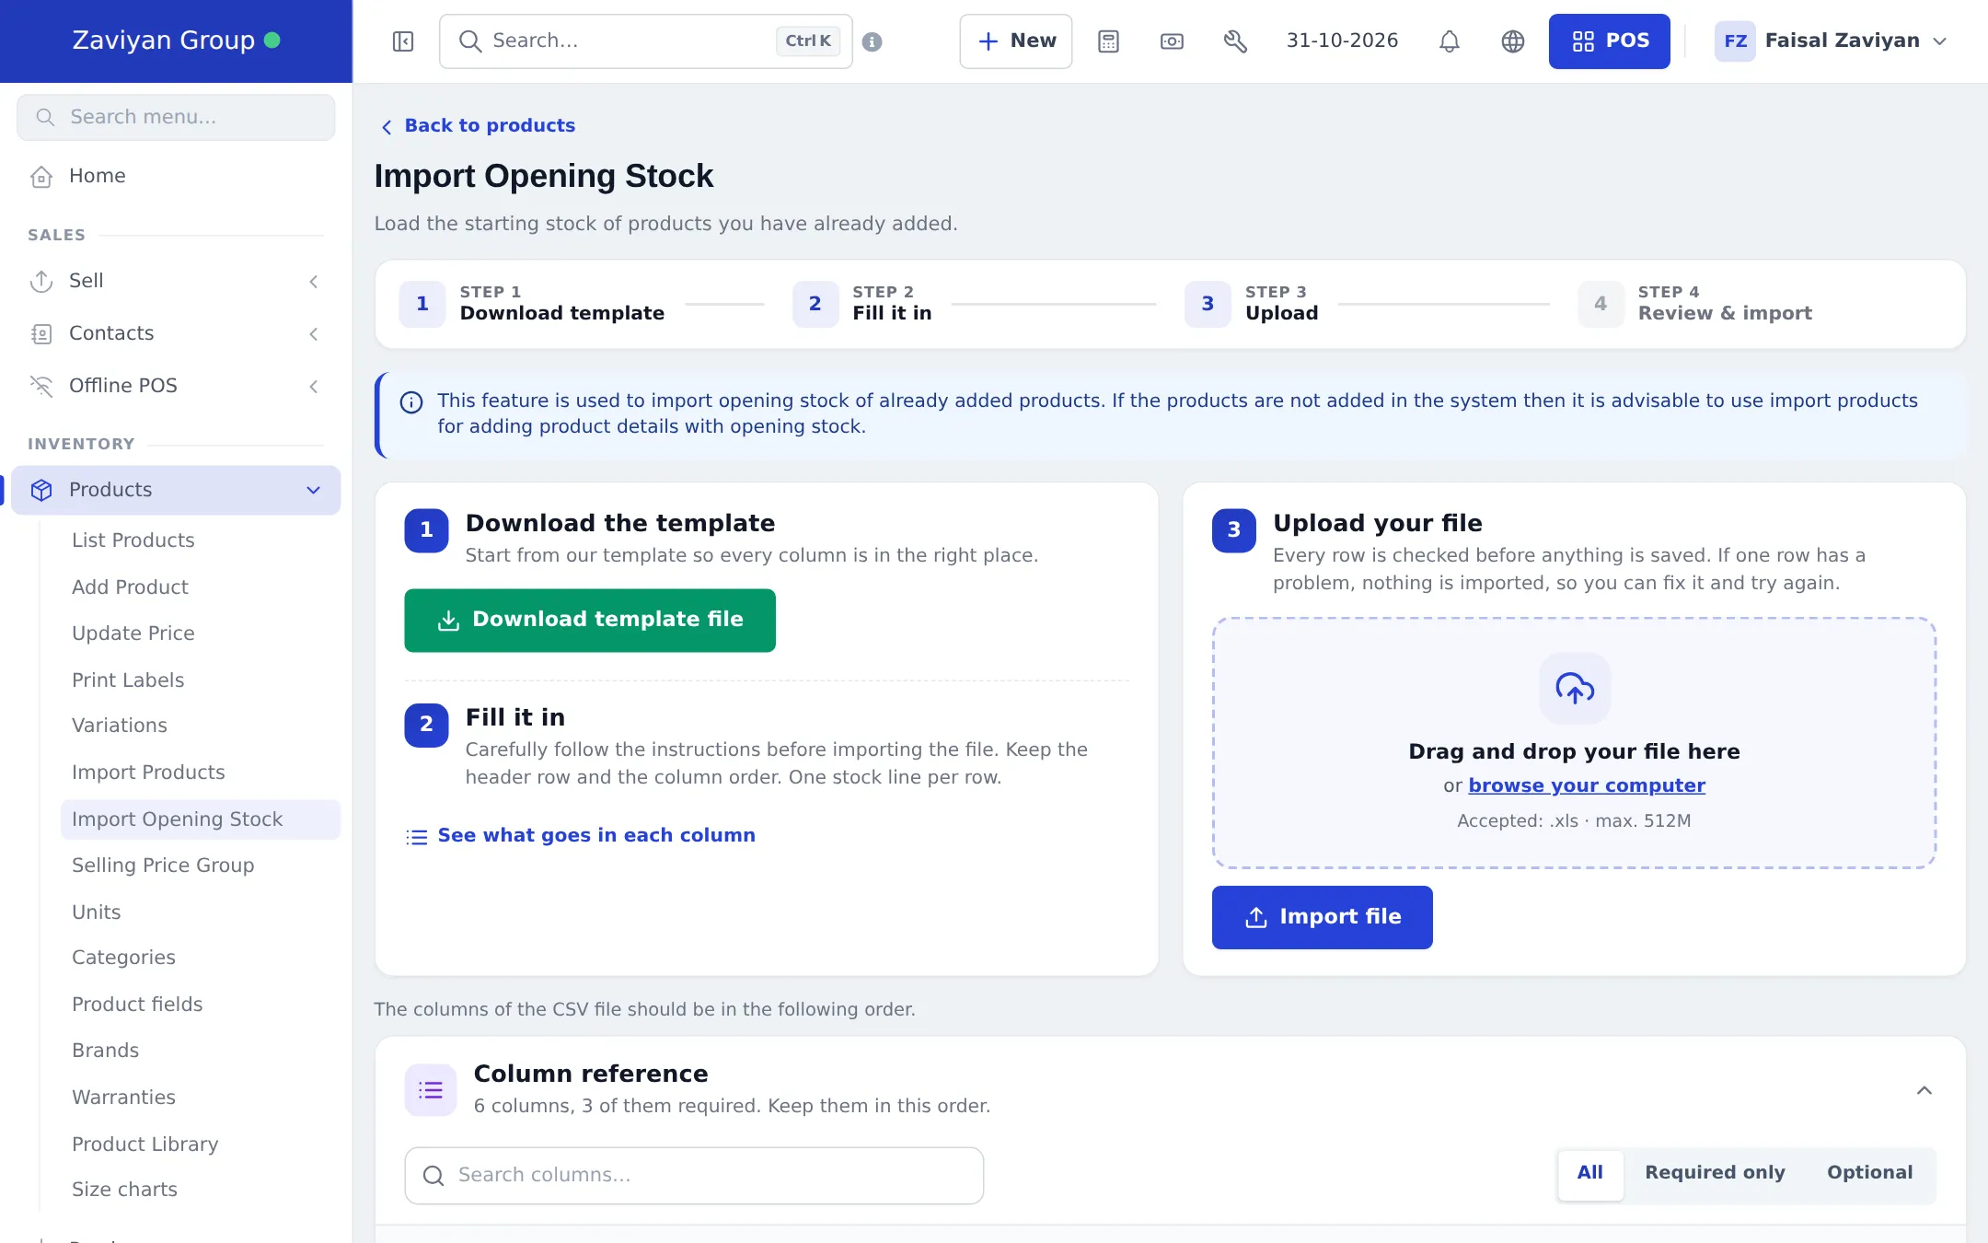The width and height of the screenshot is (1988, 1243).
Task: Open notifications bell
Action: coord(1450,41)
